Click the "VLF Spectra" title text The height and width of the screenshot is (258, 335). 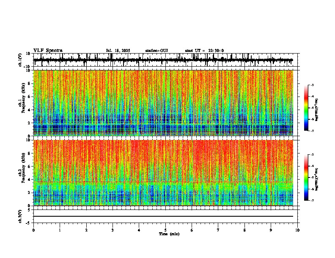point(48,51)
